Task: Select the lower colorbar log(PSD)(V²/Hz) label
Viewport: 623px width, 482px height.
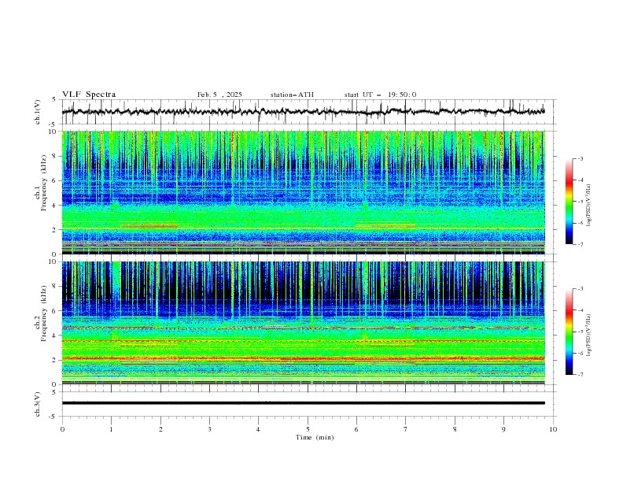Action: click(x=589, y=335)
